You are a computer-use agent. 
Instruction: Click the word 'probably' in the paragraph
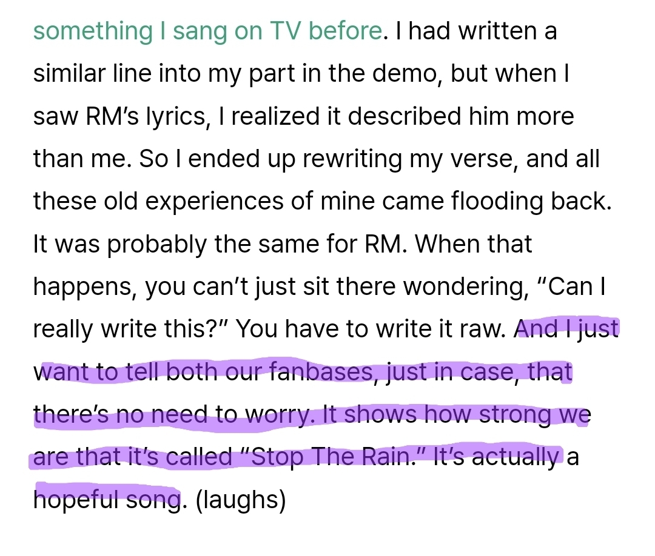tap(142, 244)
